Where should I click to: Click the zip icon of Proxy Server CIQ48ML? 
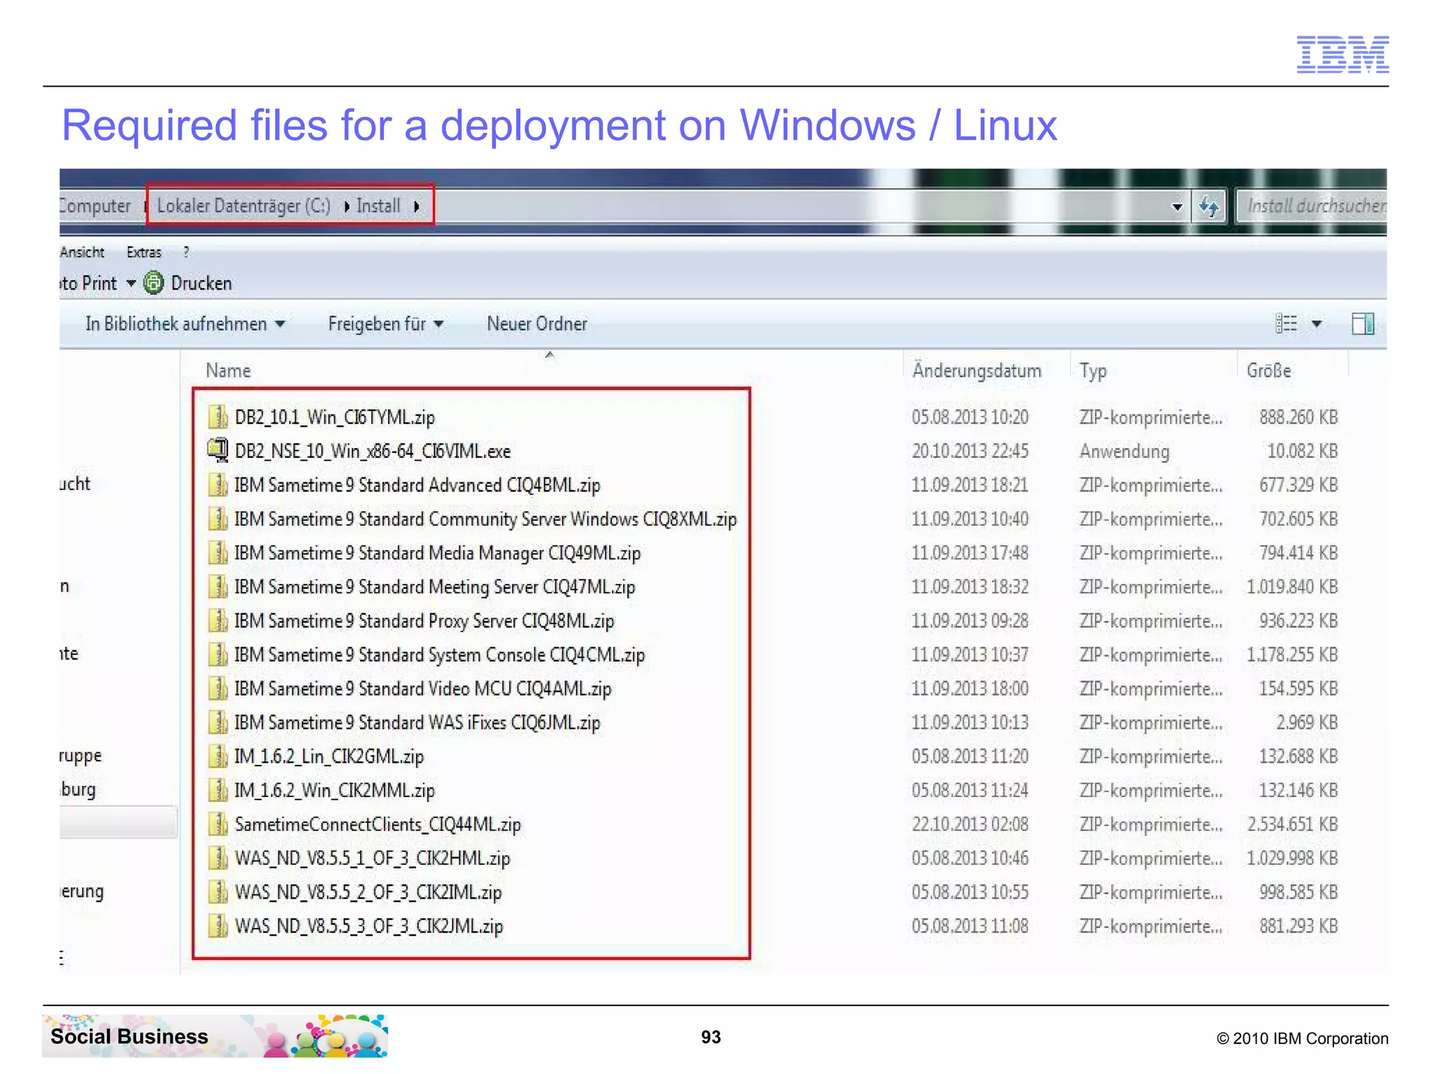[x=218, y=620]
